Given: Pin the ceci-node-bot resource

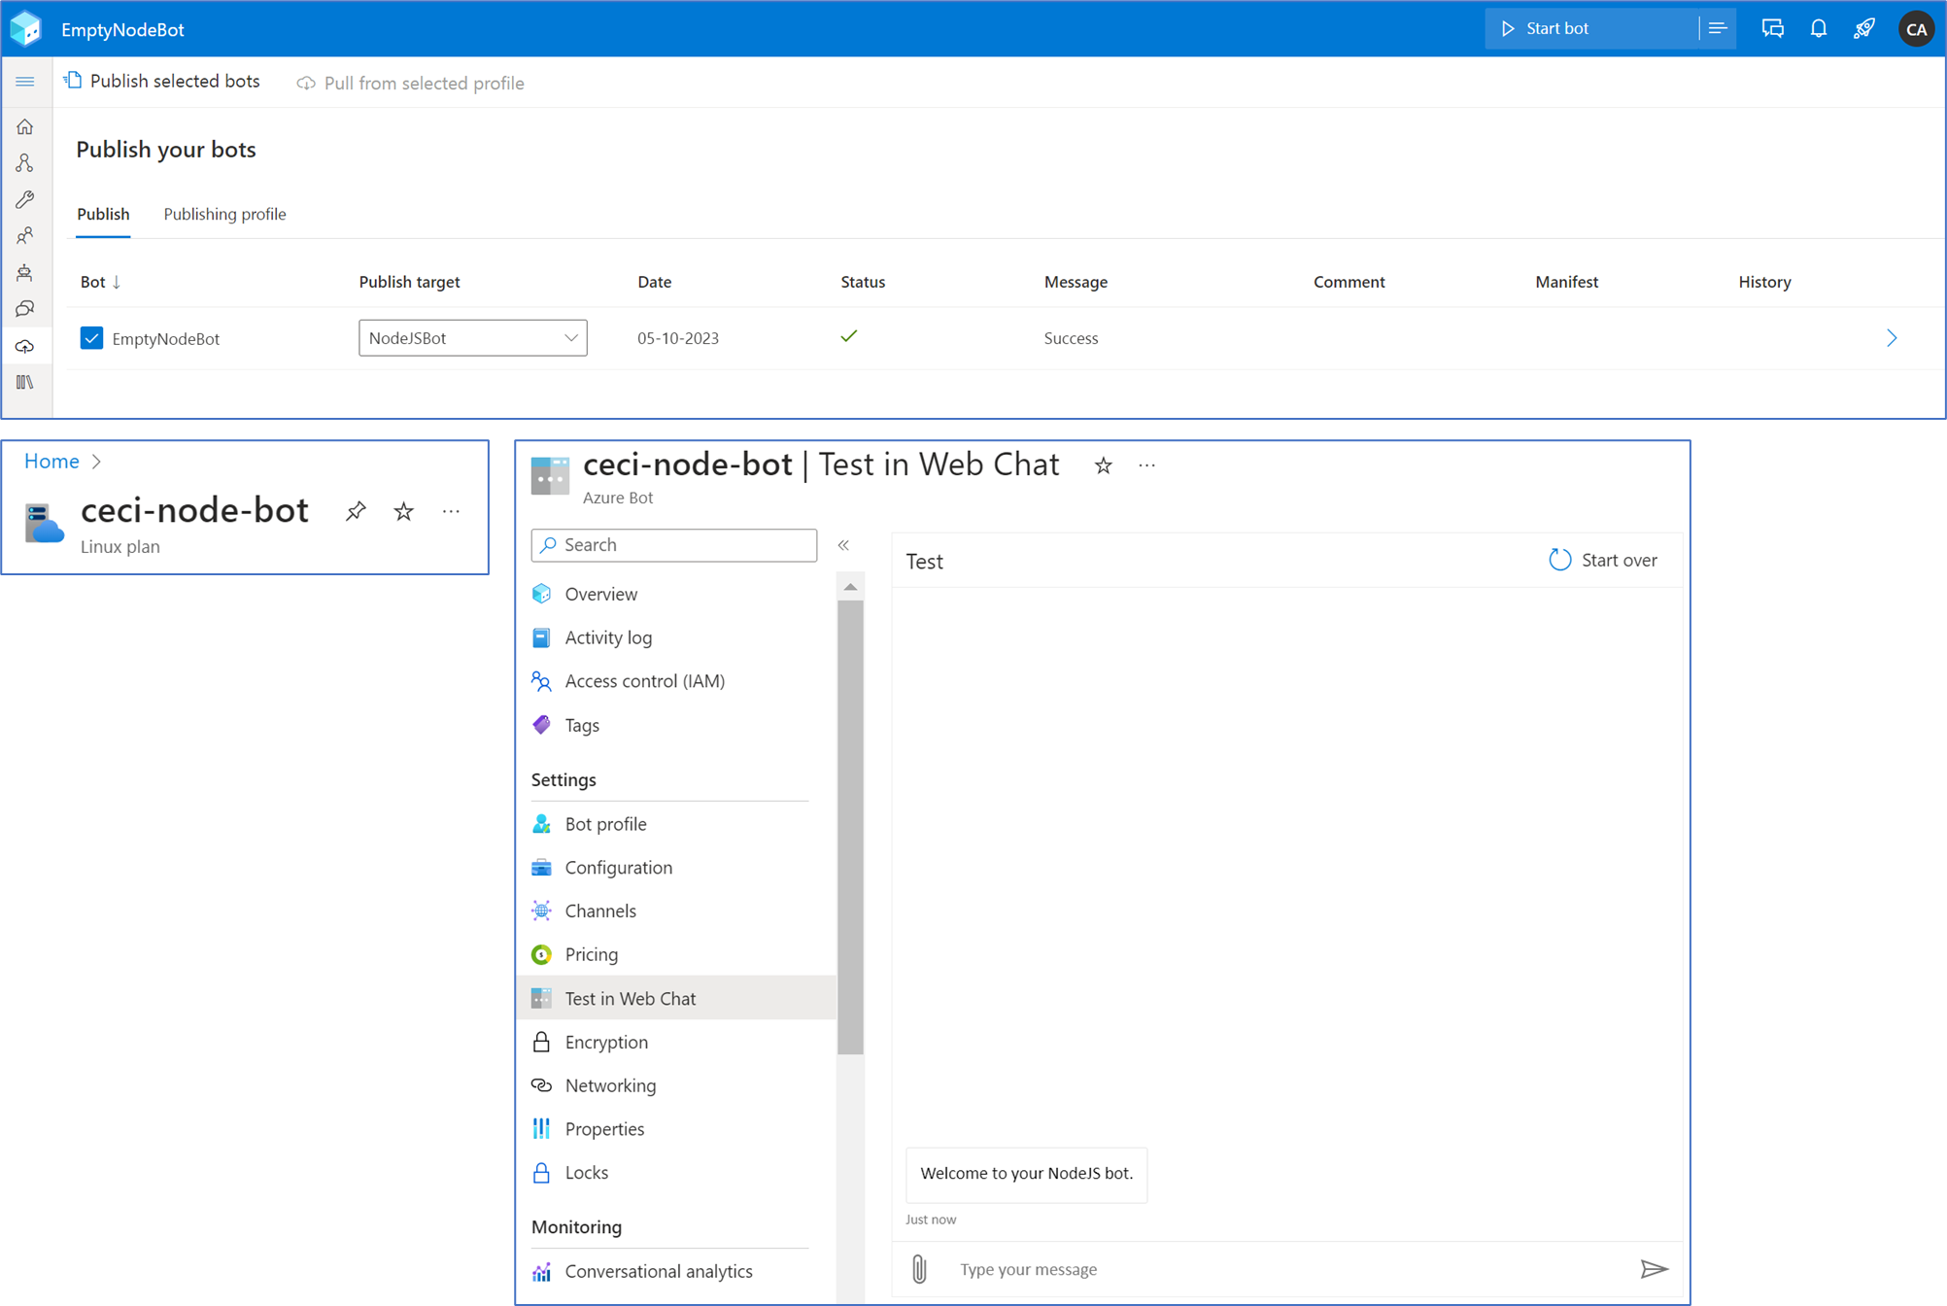Looking at the screenshot, I should [356, 511].
